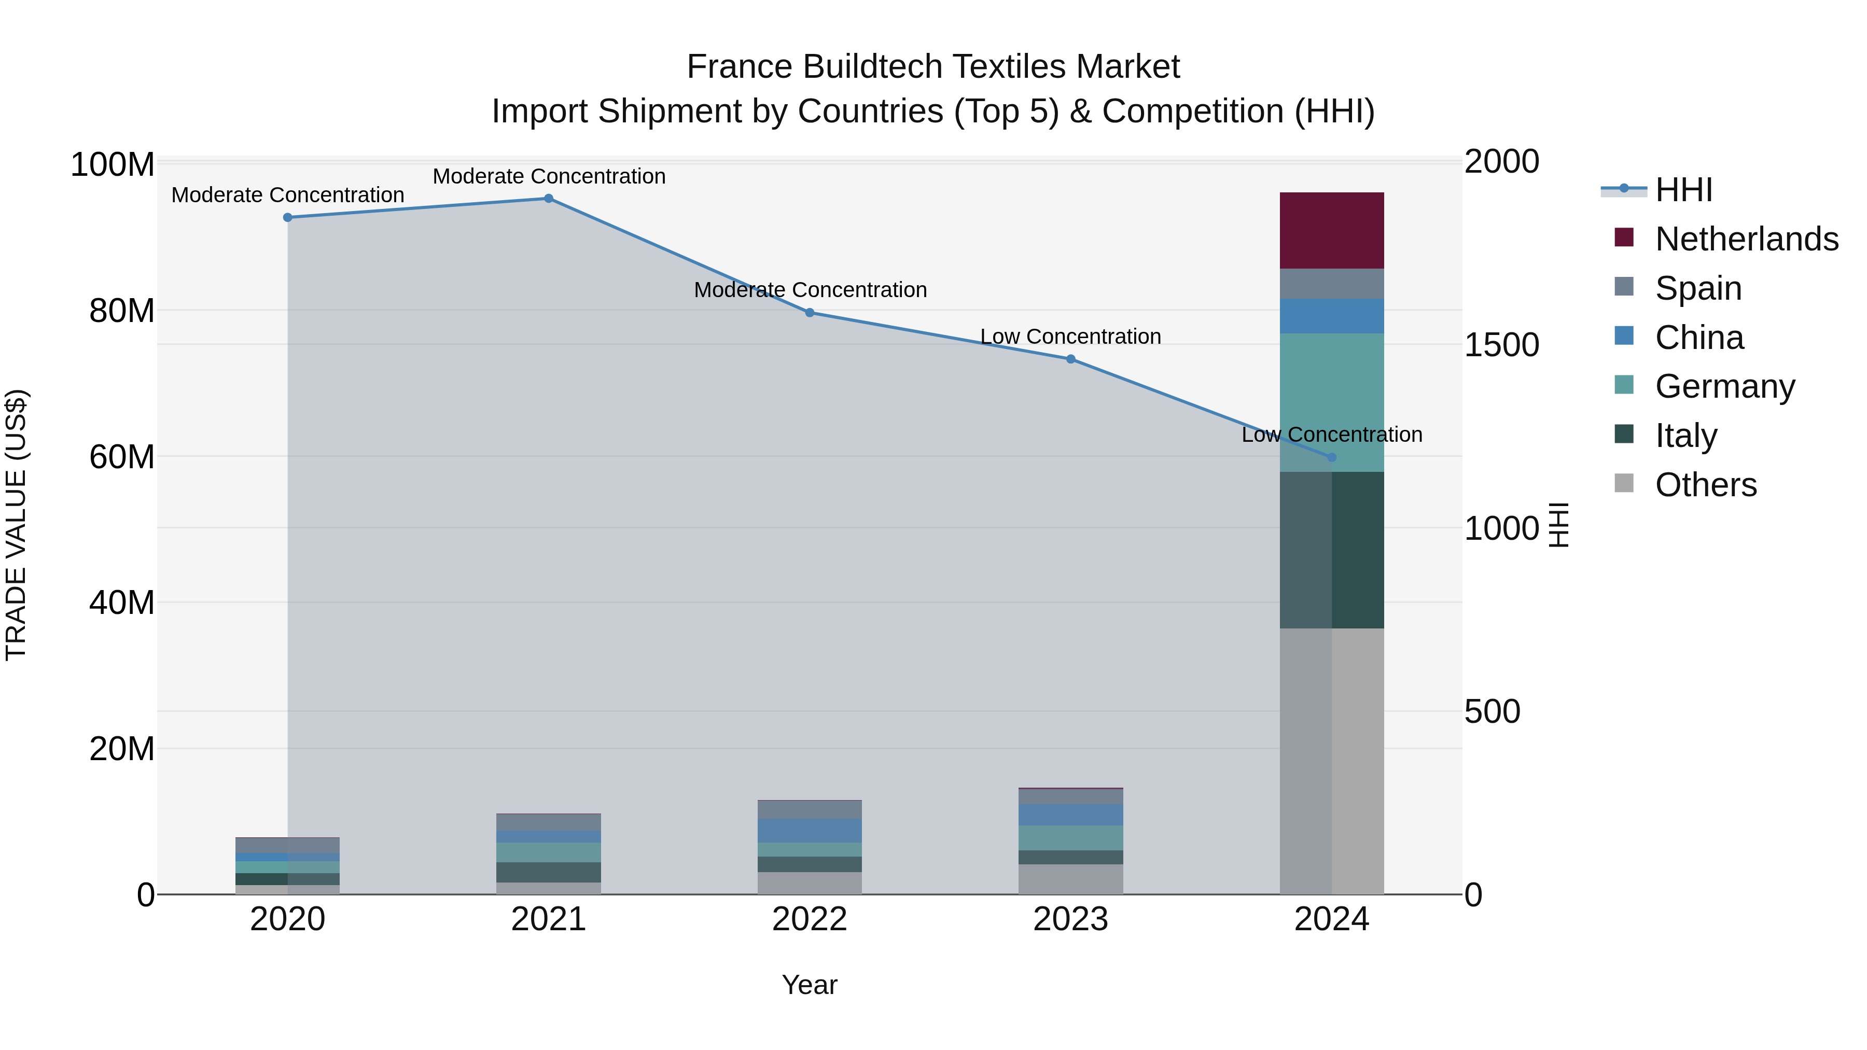Image resolution: width=1867 pixels, height=1050 pixels.
Task: Click the Netherlands segment of 2024 bar
Action: pyautogui.click(x=1331, y=230)
